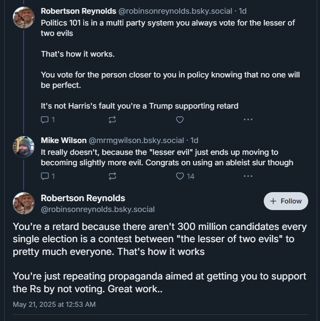Like the Politics 101 post
The height and width of the screenshot is (321, 320).
click(180, 120)
